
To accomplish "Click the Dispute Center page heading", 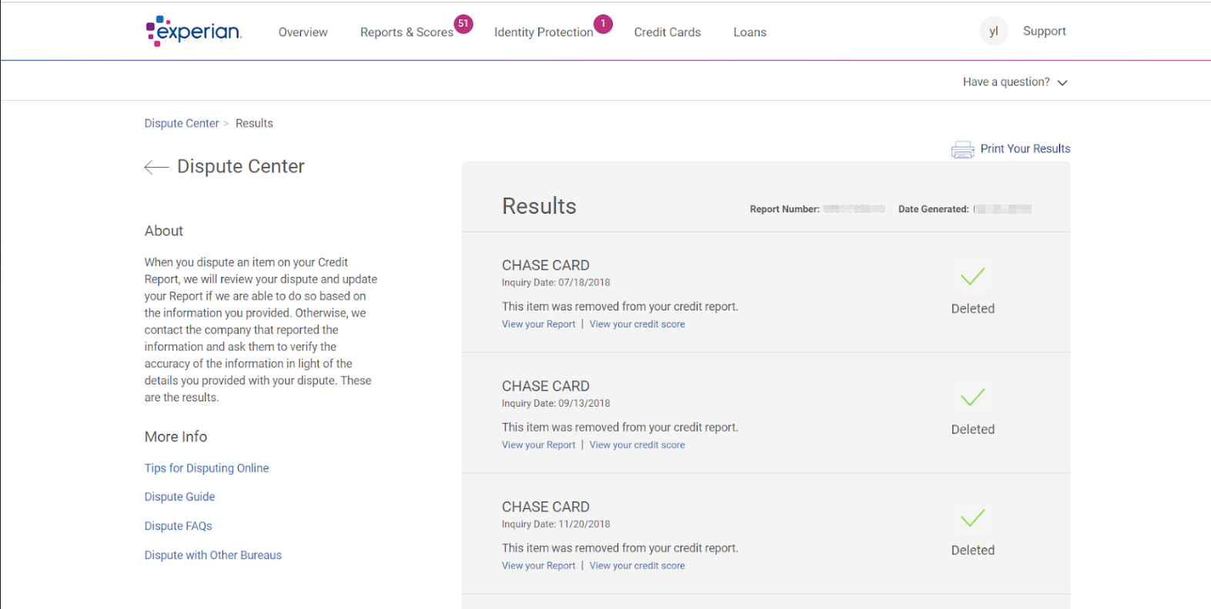I will point(240,167).
